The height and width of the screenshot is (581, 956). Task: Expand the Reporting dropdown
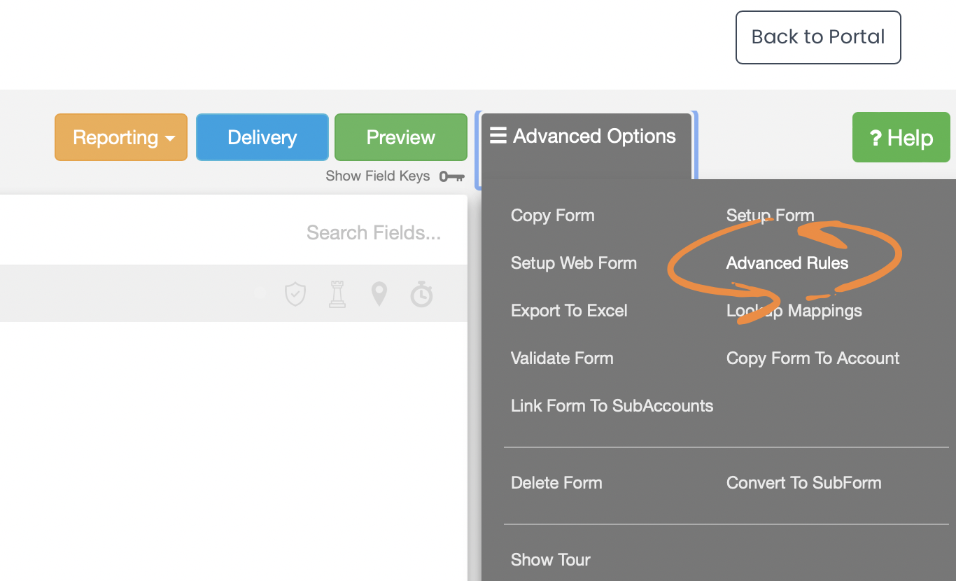[120, 137]
